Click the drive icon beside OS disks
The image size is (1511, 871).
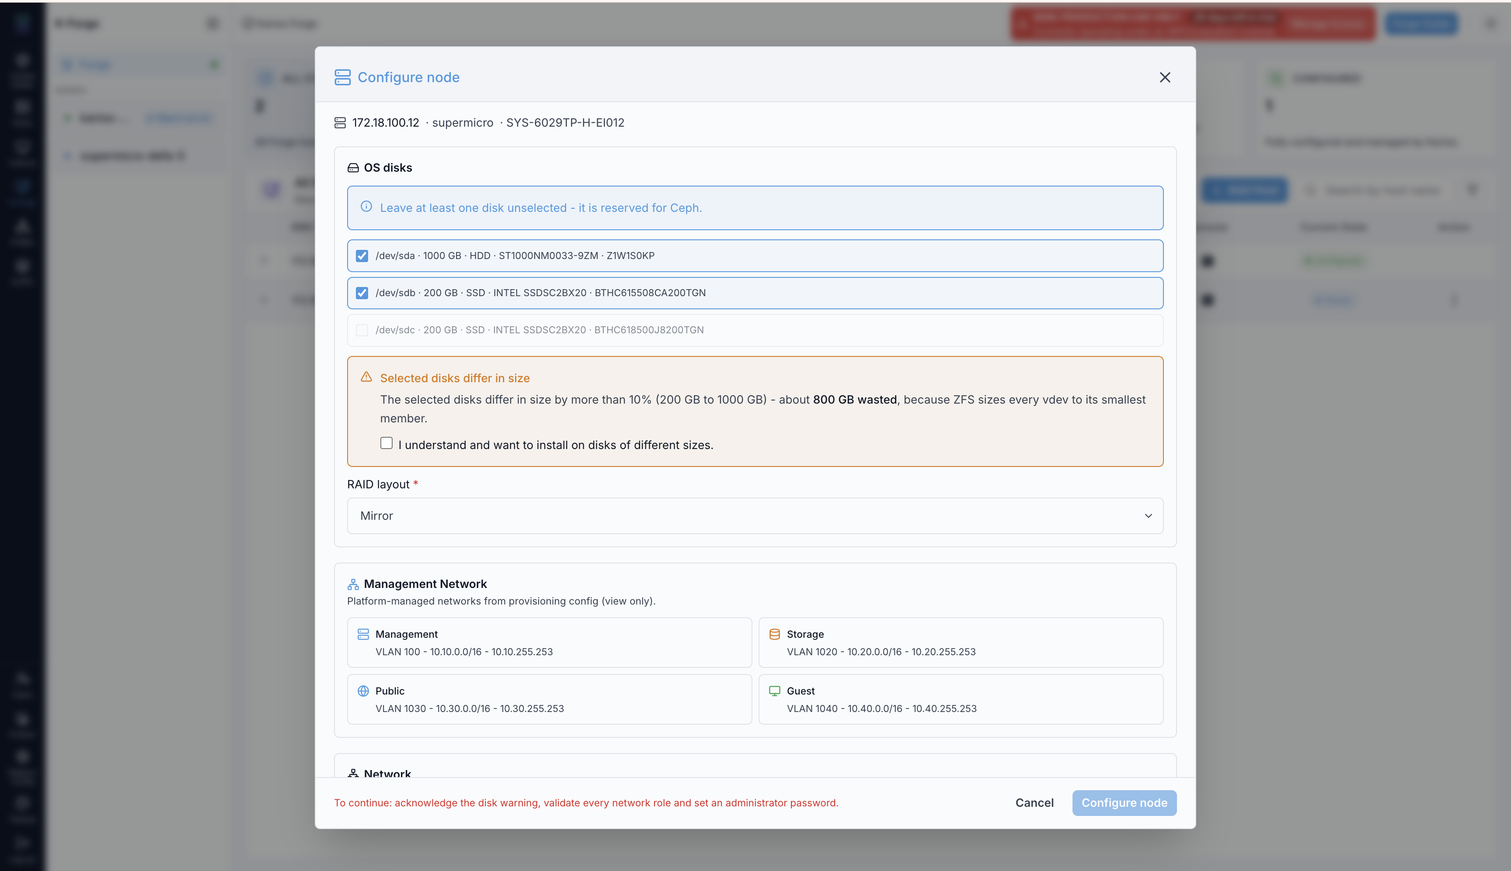[353, 168]
